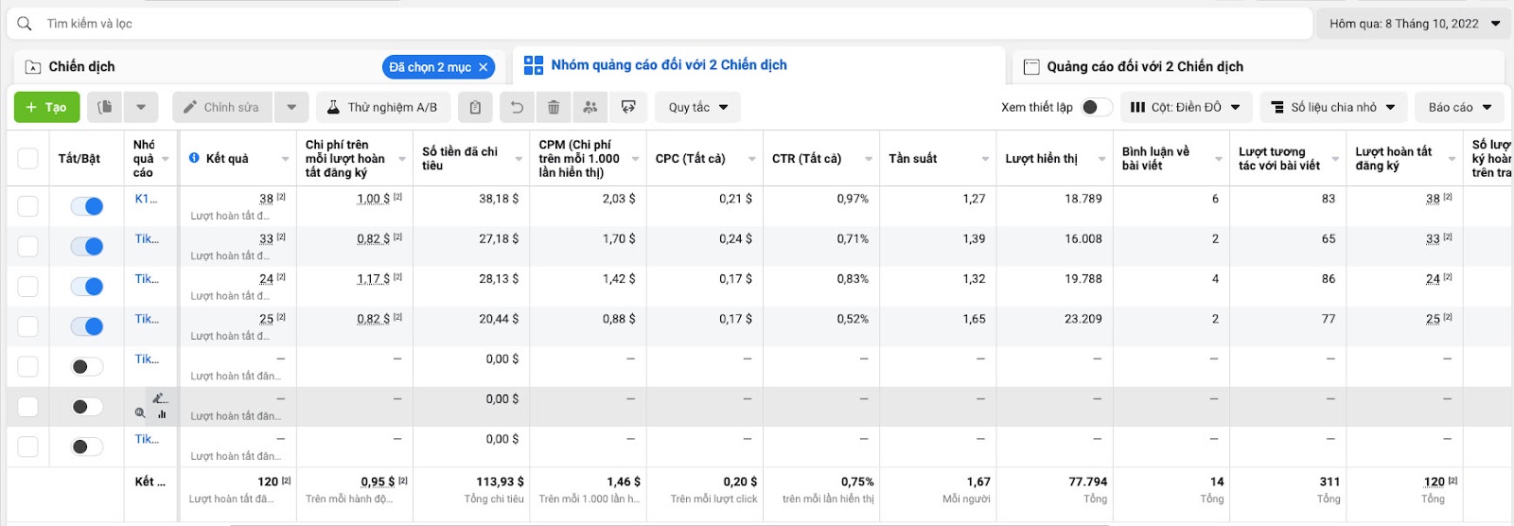Switch to Quảng cáo đối với 2 Chiến dịch tab
Viewport: 1514px width, 526px height.
click(x=1259, y=67)
